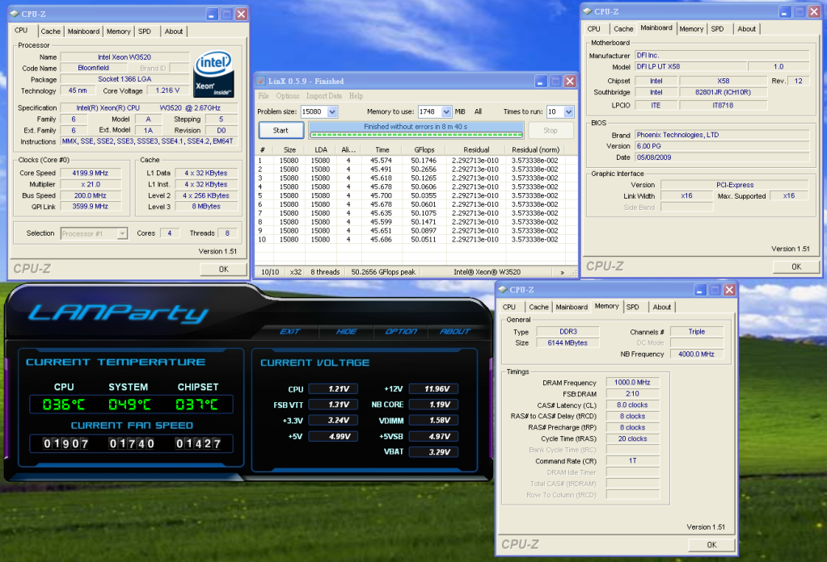Click the Southbridge value 82801JR (ICH10R)
This screenshot has width=827, height=562.
[x=723, y=92]
